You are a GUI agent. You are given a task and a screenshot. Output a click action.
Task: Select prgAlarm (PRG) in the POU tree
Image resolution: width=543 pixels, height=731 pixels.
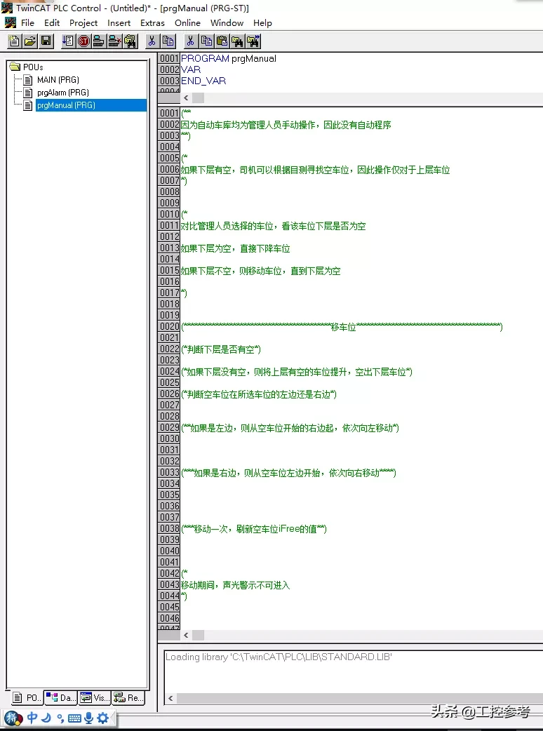[x=63, y=93]
